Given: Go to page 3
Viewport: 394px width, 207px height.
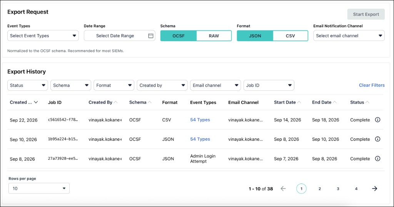Looking at the screenshot, I should [338, 189].
